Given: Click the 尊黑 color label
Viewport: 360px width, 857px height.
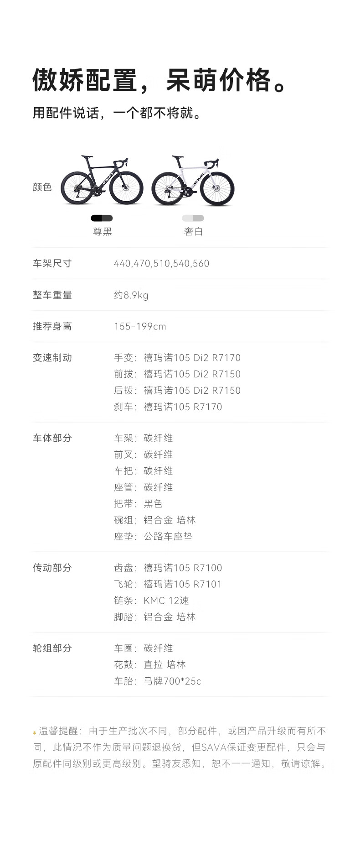Looking at the screenshot, I should [x=102, y=231].
